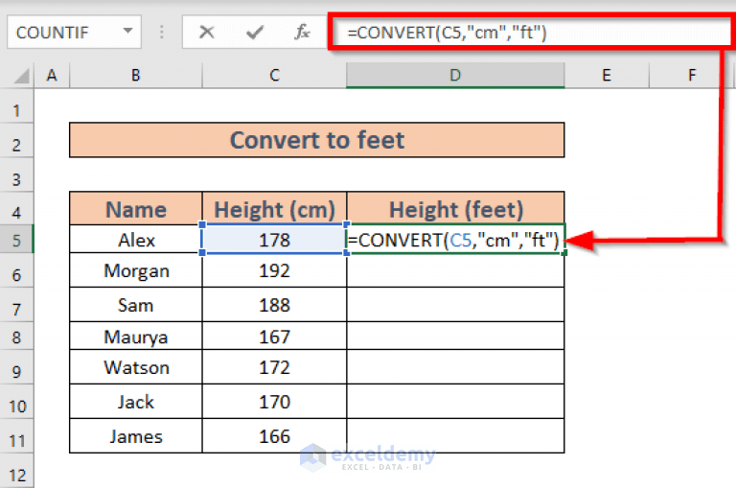Click the Select All corner triangle
The height and width of the screenshot is (488, 736).
[21, 76]
